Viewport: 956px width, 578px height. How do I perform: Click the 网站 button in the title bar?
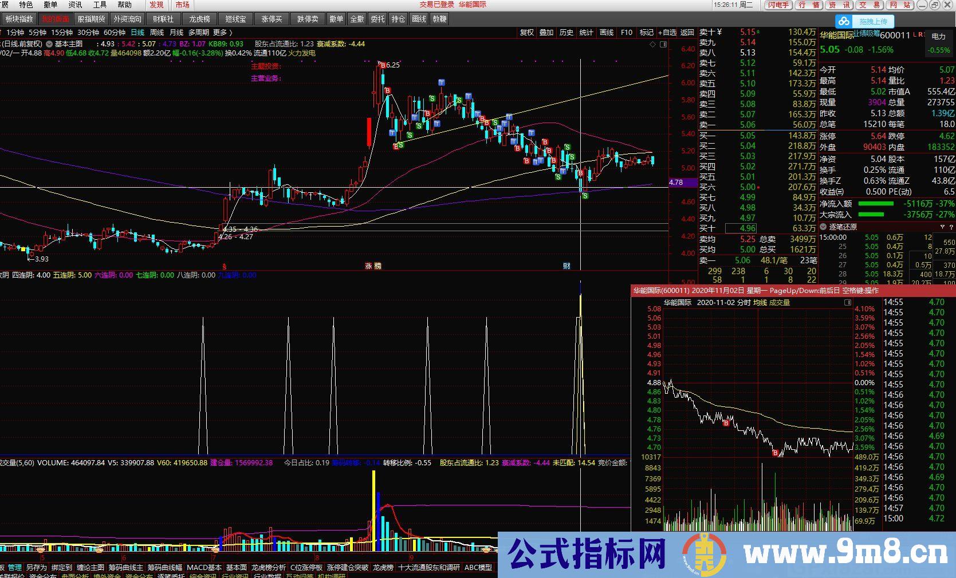tap(899, 5)
